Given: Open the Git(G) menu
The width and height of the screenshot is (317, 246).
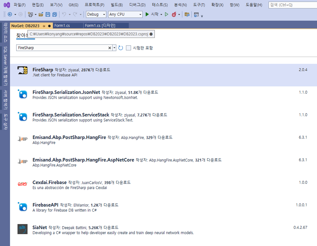Looking at the screenshot, I should pos(73,5).
